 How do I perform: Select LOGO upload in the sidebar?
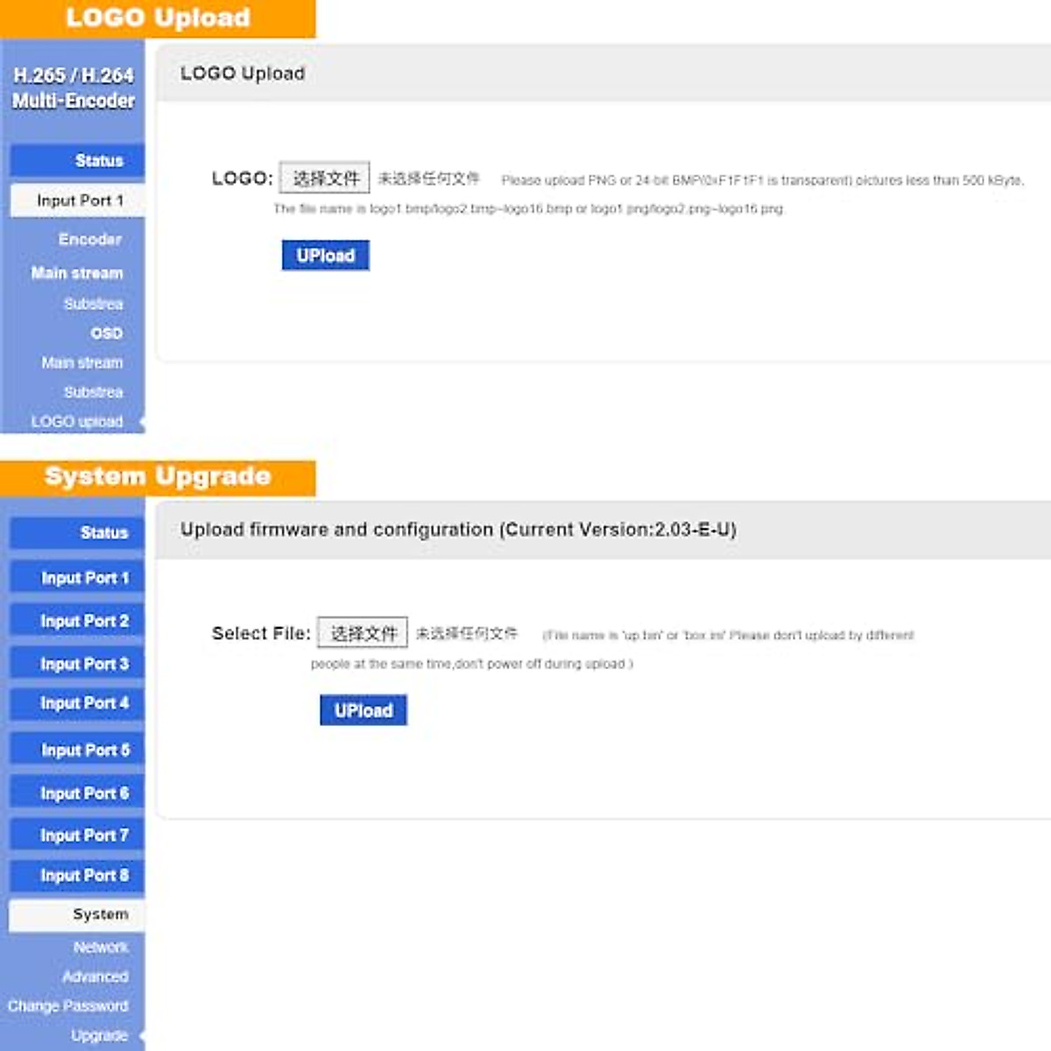pyautogui.click(x=77, y=421)
